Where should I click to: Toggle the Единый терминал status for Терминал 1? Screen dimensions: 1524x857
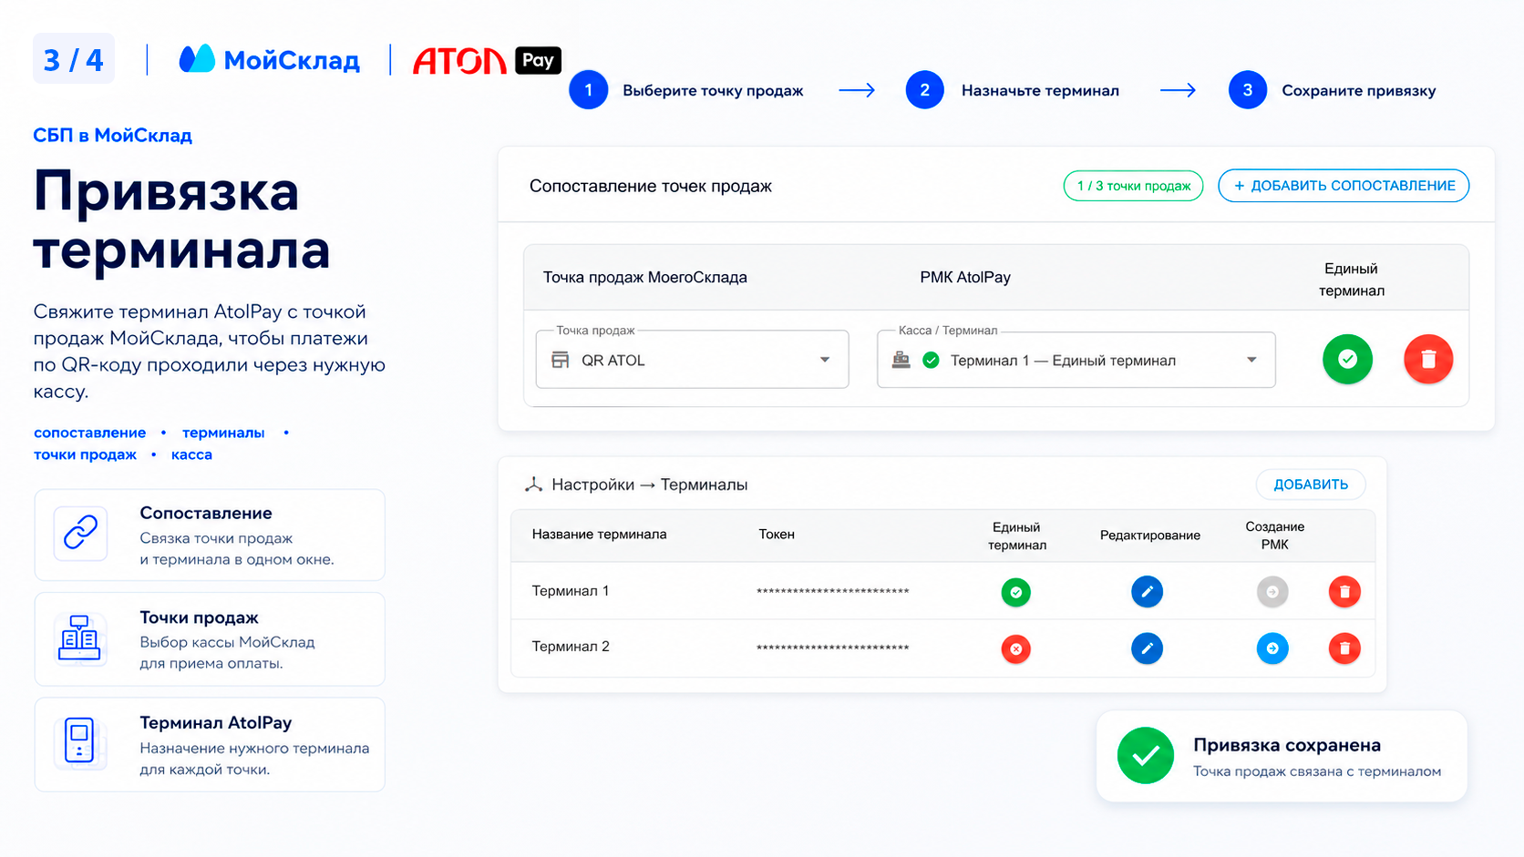click(1015, 592)
